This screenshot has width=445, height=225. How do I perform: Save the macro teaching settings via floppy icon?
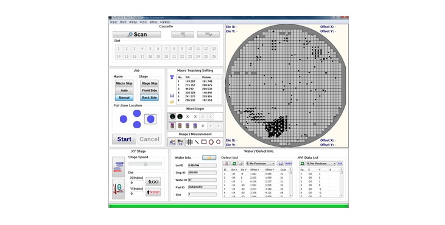[172, 95]
